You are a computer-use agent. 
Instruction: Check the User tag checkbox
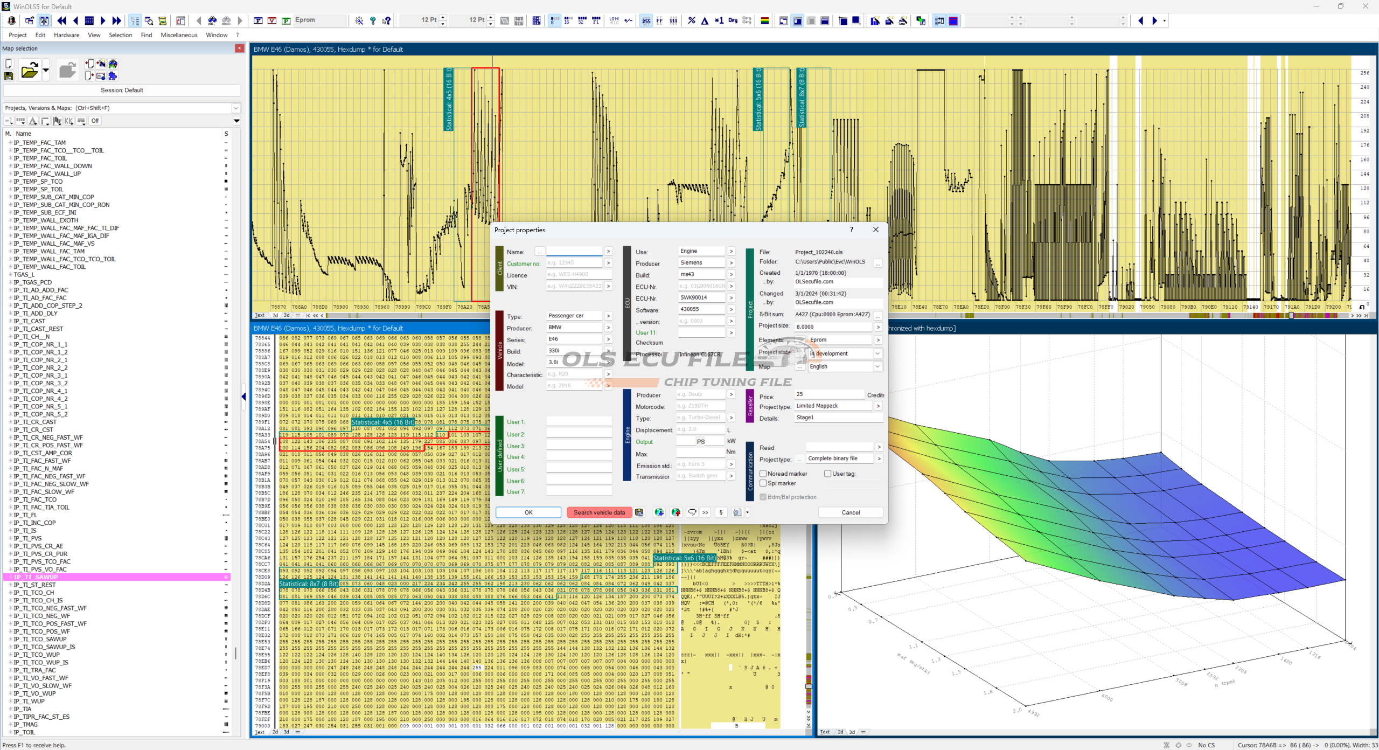click(x=827, y=474)
